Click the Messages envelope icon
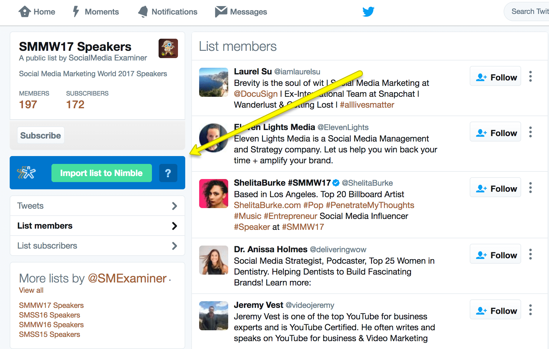This screenshot has height=349, width=549. 221,12
